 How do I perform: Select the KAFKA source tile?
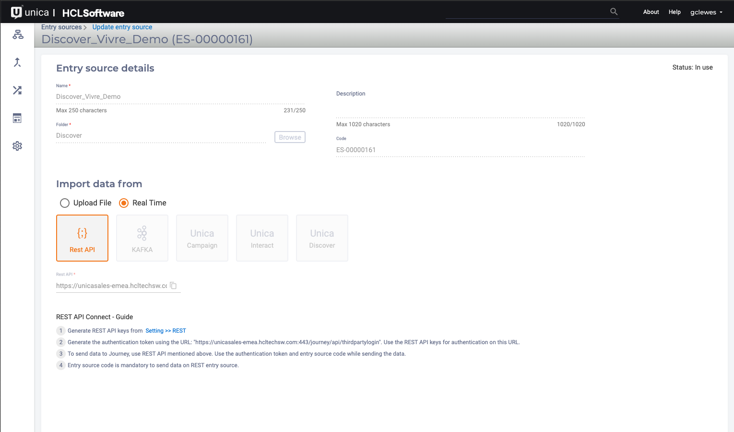pyautogui.click(x=142, y=238)
